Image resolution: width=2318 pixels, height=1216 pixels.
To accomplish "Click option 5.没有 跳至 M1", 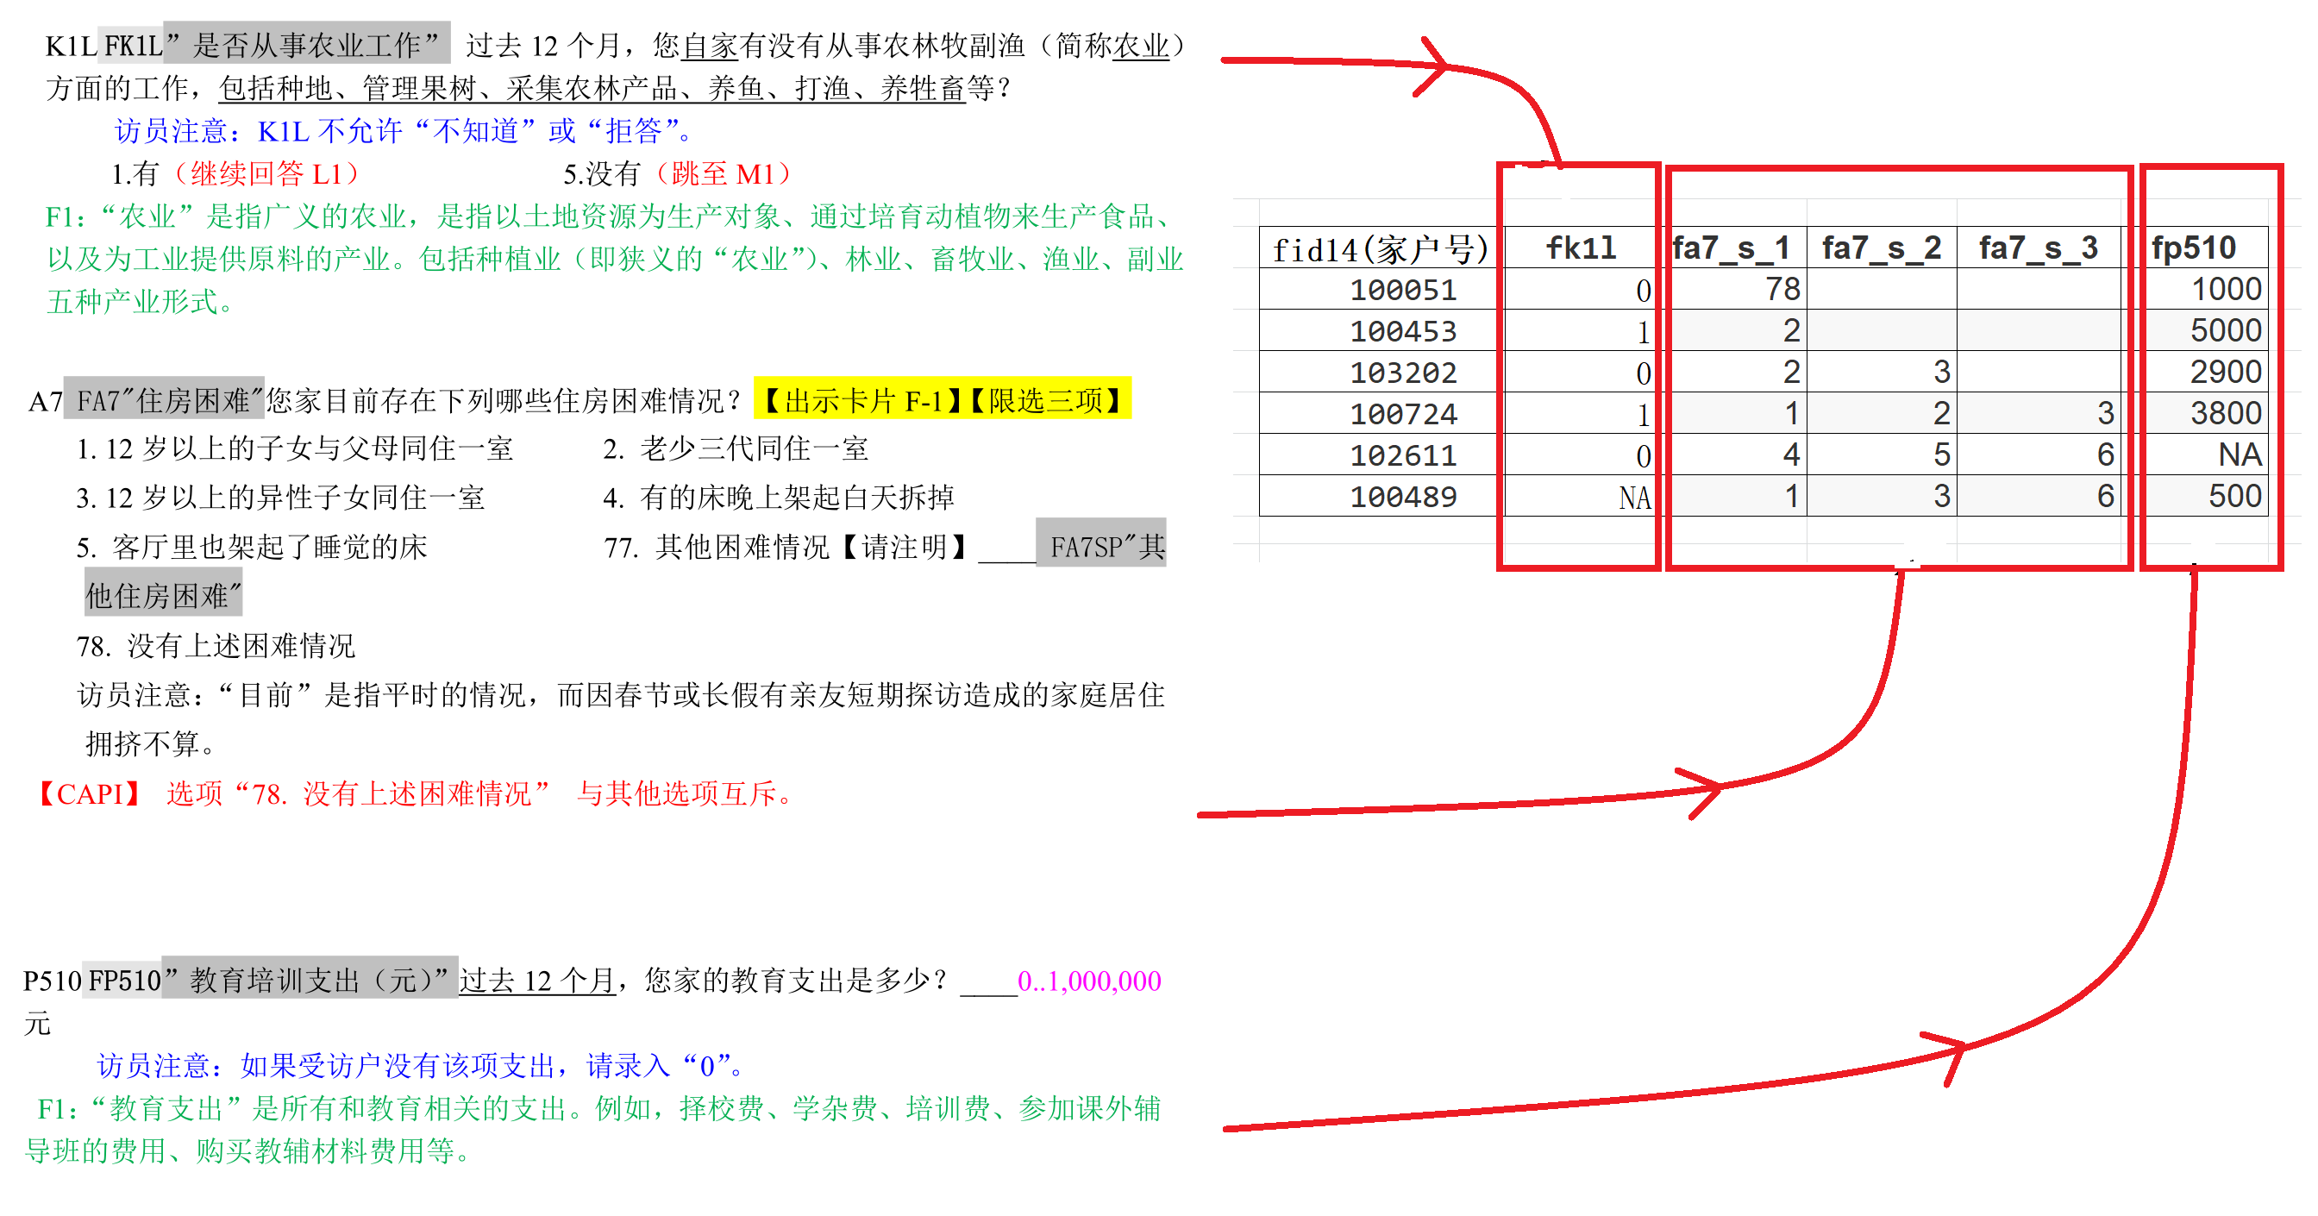I will point(677,172).
